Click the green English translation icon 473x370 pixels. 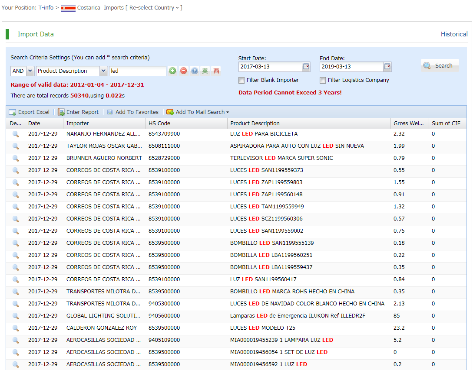(x=205, y=71)
